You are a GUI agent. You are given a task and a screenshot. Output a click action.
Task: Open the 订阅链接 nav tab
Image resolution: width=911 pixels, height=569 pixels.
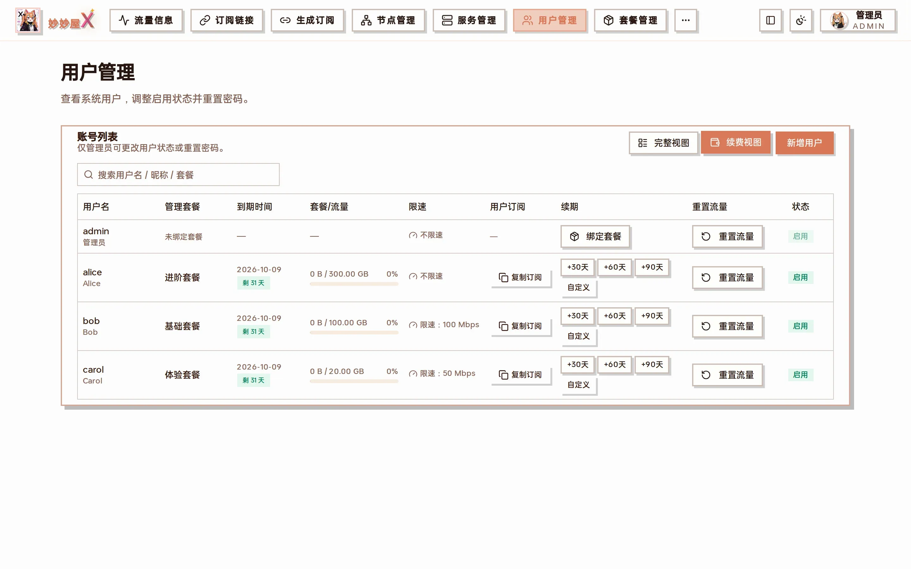(226, 20)
